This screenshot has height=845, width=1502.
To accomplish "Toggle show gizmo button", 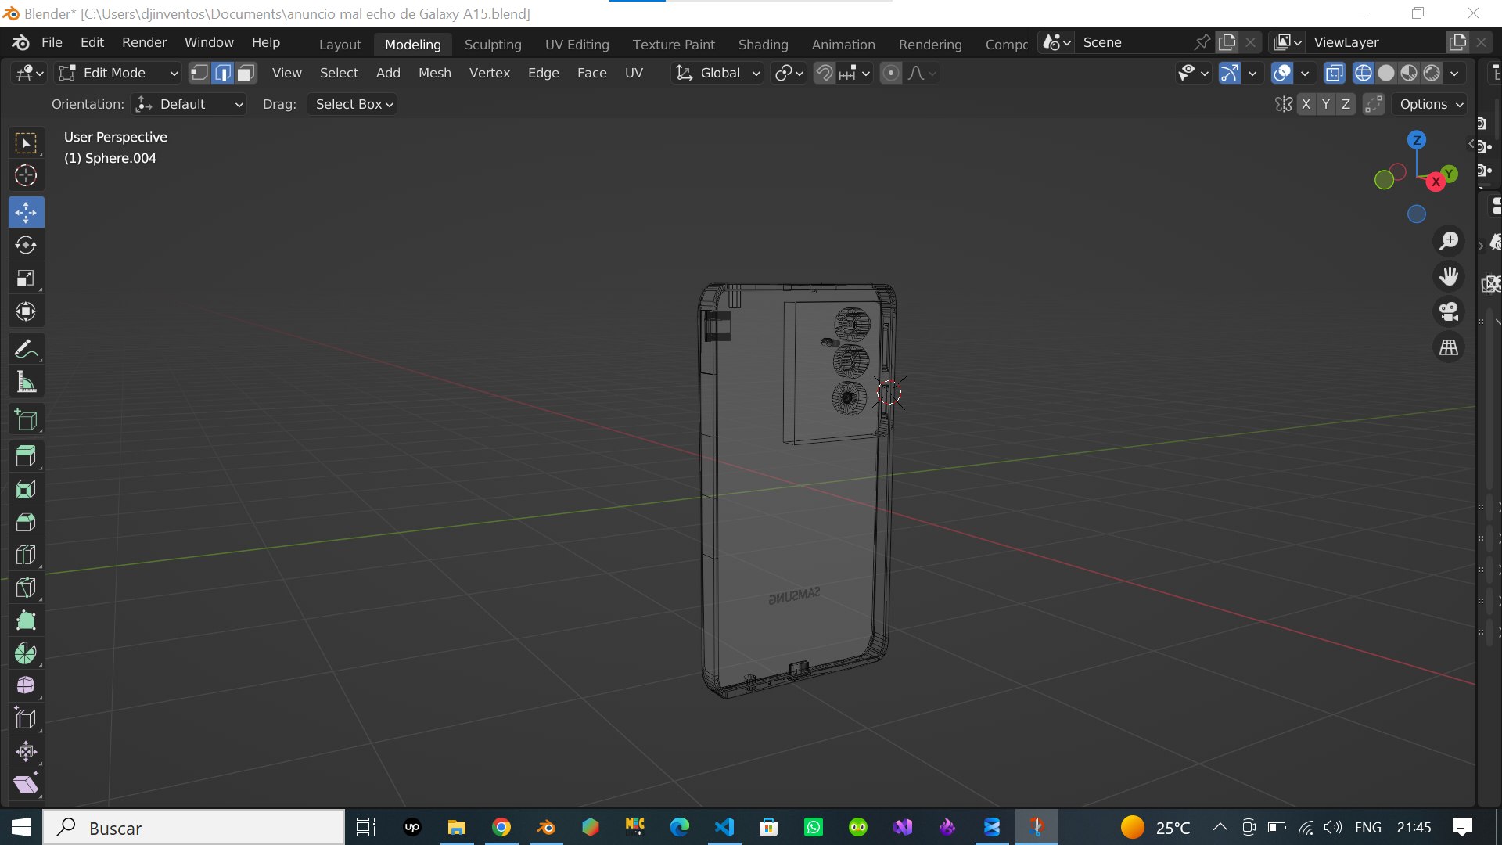I will (1229, 73).
